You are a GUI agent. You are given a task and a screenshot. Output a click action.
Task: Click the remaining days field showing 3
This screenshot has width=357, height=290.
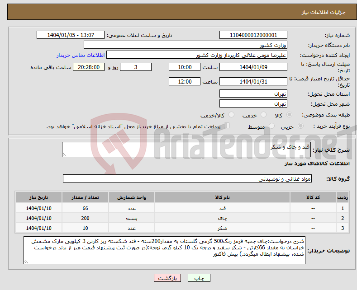[x=136, y=67]
